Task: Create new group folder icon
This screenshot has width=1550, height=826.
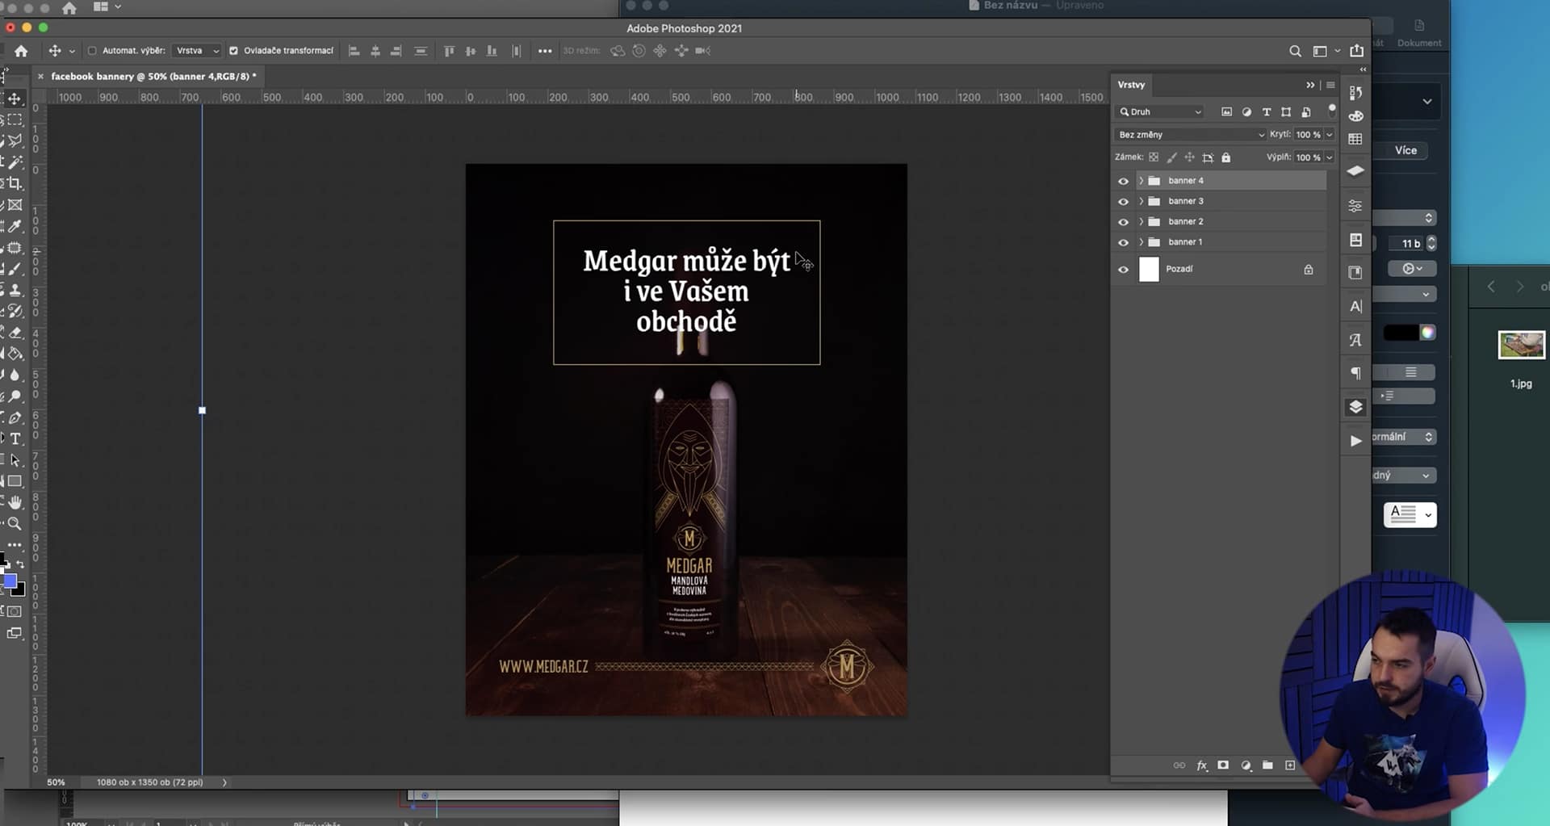Action: tap(1267, 765)
